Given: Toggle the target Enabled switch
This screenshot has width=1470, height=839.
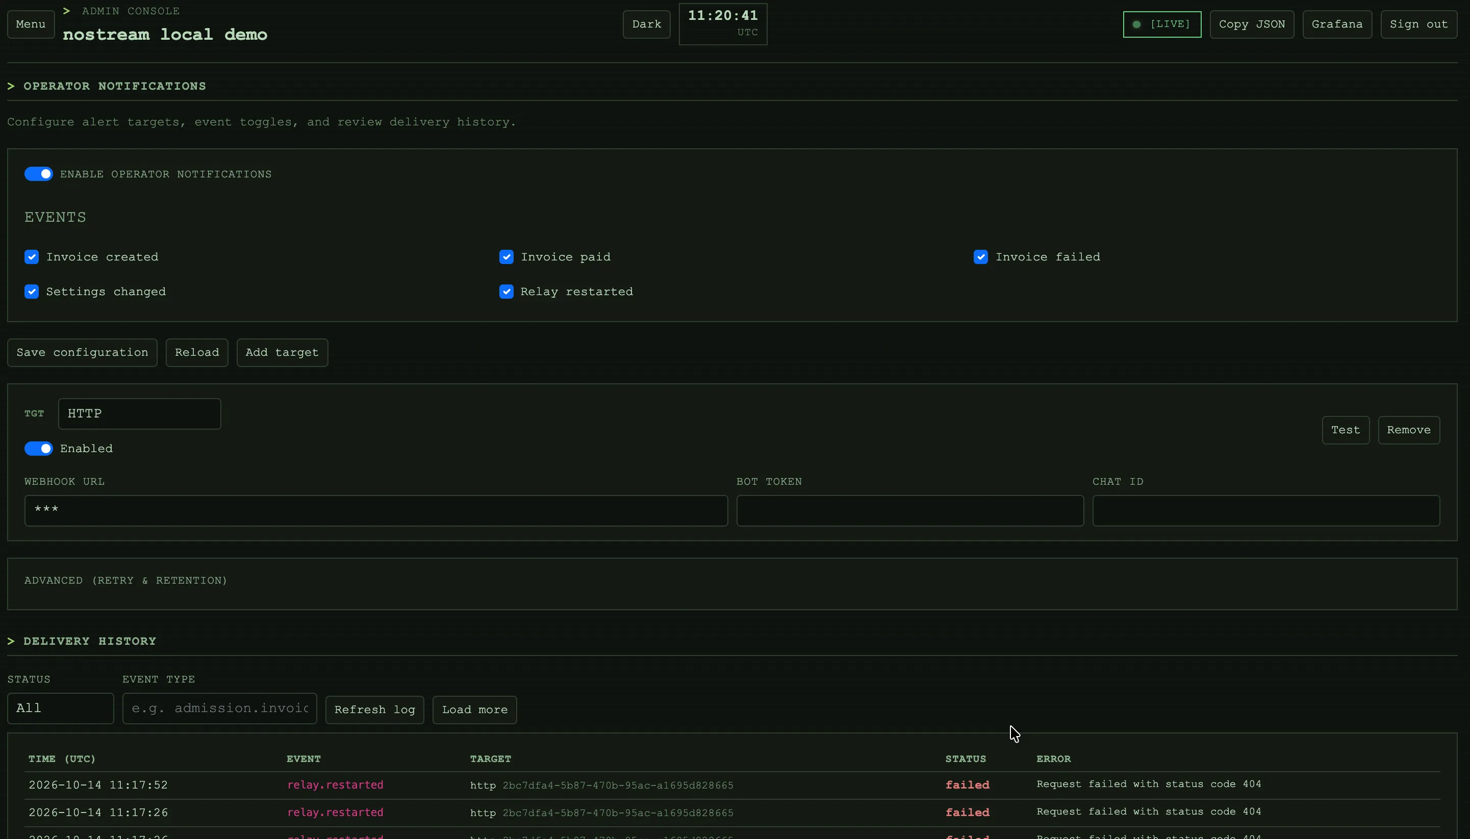Looking at the screenshot, I should [39, 449].
